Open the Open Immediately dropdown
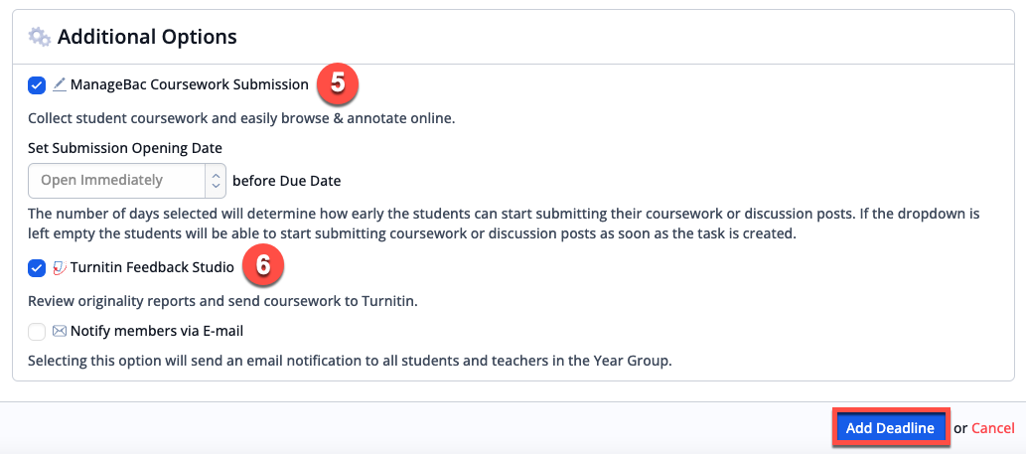 point(127,180)
